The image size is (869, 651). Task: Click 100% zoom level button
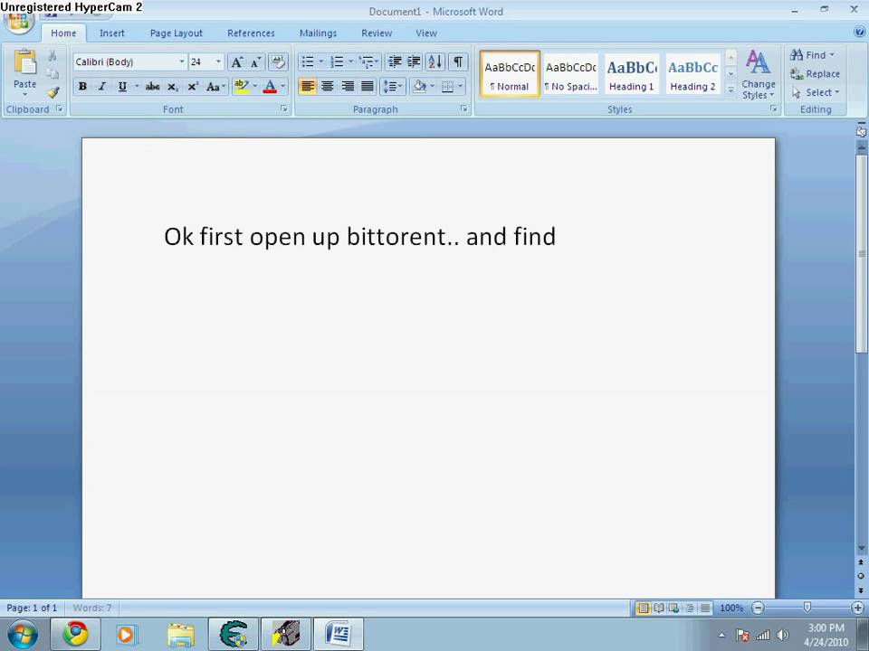point(731,608)
